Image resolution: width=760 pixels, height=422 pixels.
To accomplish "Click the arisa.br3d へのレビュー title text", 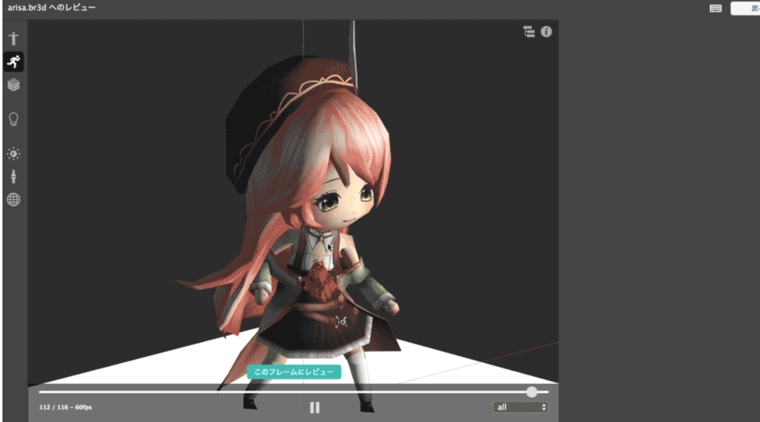I will (52, 7).
